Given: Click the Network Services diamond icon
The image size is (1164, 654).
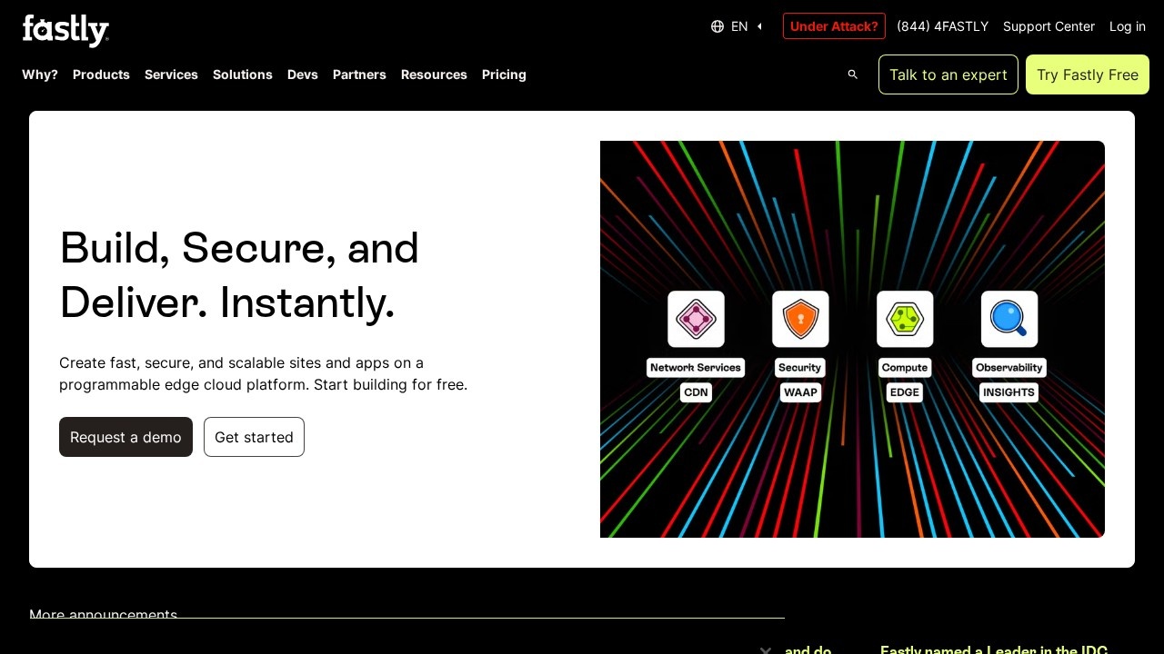Looking at the screenshot, I should click(x=696, y=319).
